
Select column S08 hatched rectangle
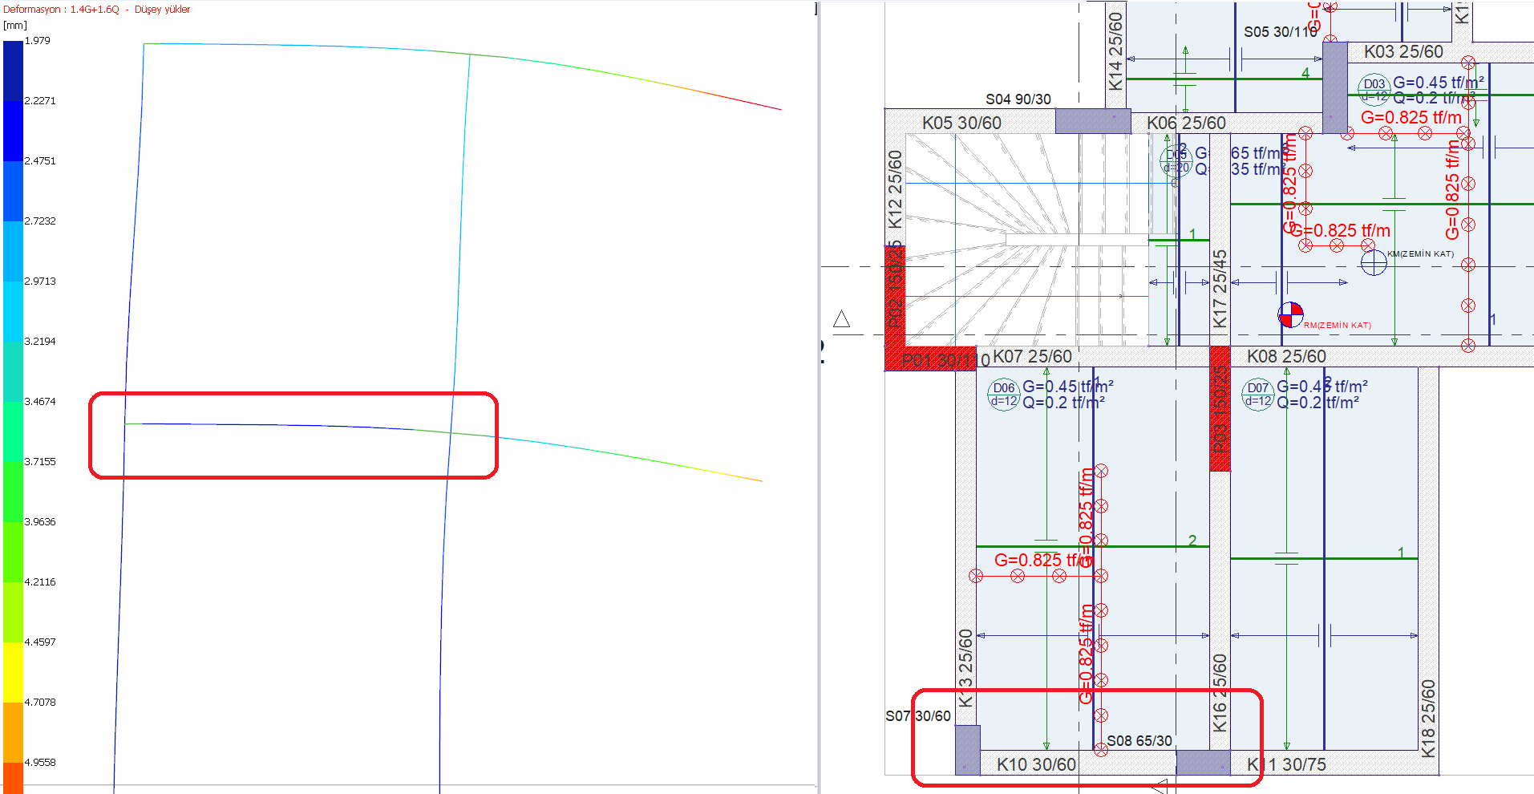[x=1203, y=763]
